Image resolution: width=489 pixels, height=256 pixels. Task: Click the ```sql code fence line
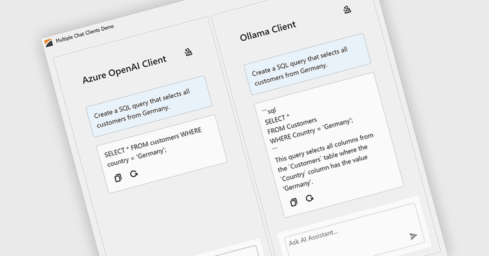269,111
